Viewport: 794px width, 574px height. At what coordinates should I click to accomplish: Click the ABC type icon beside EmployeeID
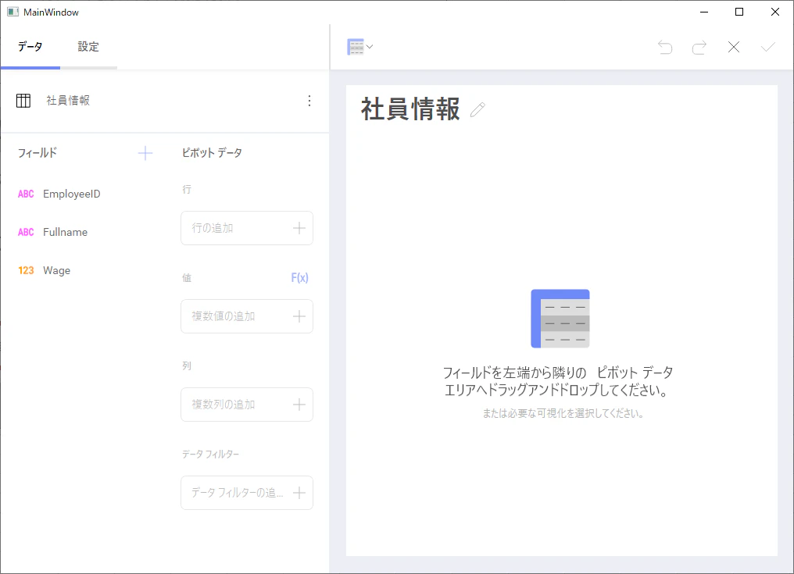(x=26, y=194)
